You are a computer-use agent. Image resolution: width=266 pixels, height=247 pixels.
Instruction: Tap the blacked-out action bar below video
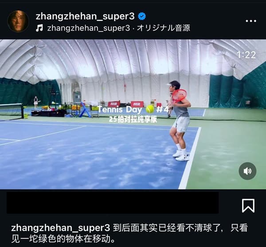113,203
